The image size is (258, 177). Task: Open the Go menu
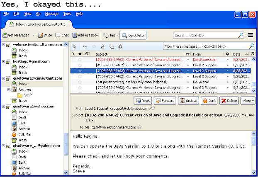pyautogui.click(x=38, y=14)
